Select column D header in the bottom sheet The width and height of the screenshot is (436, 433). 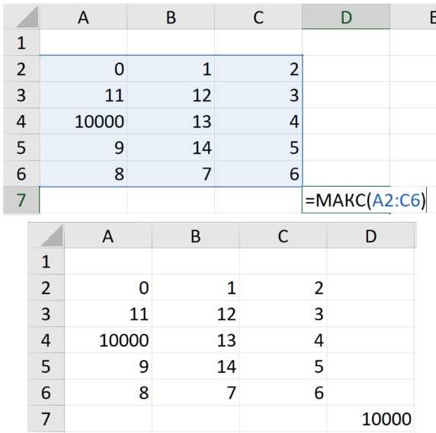(x=370, y=236)
